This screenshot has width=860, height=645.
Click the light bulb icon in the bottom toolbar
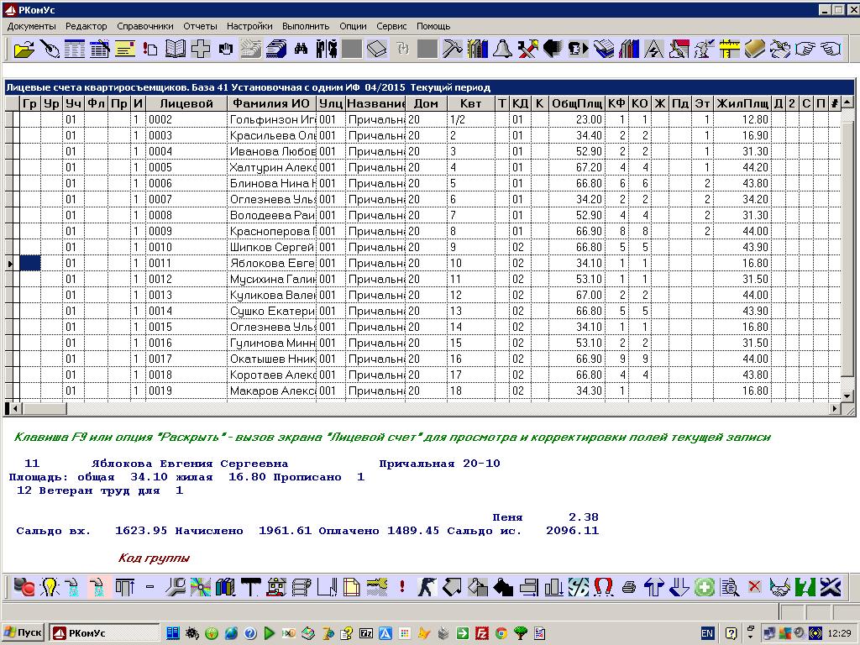coord(50,586)
